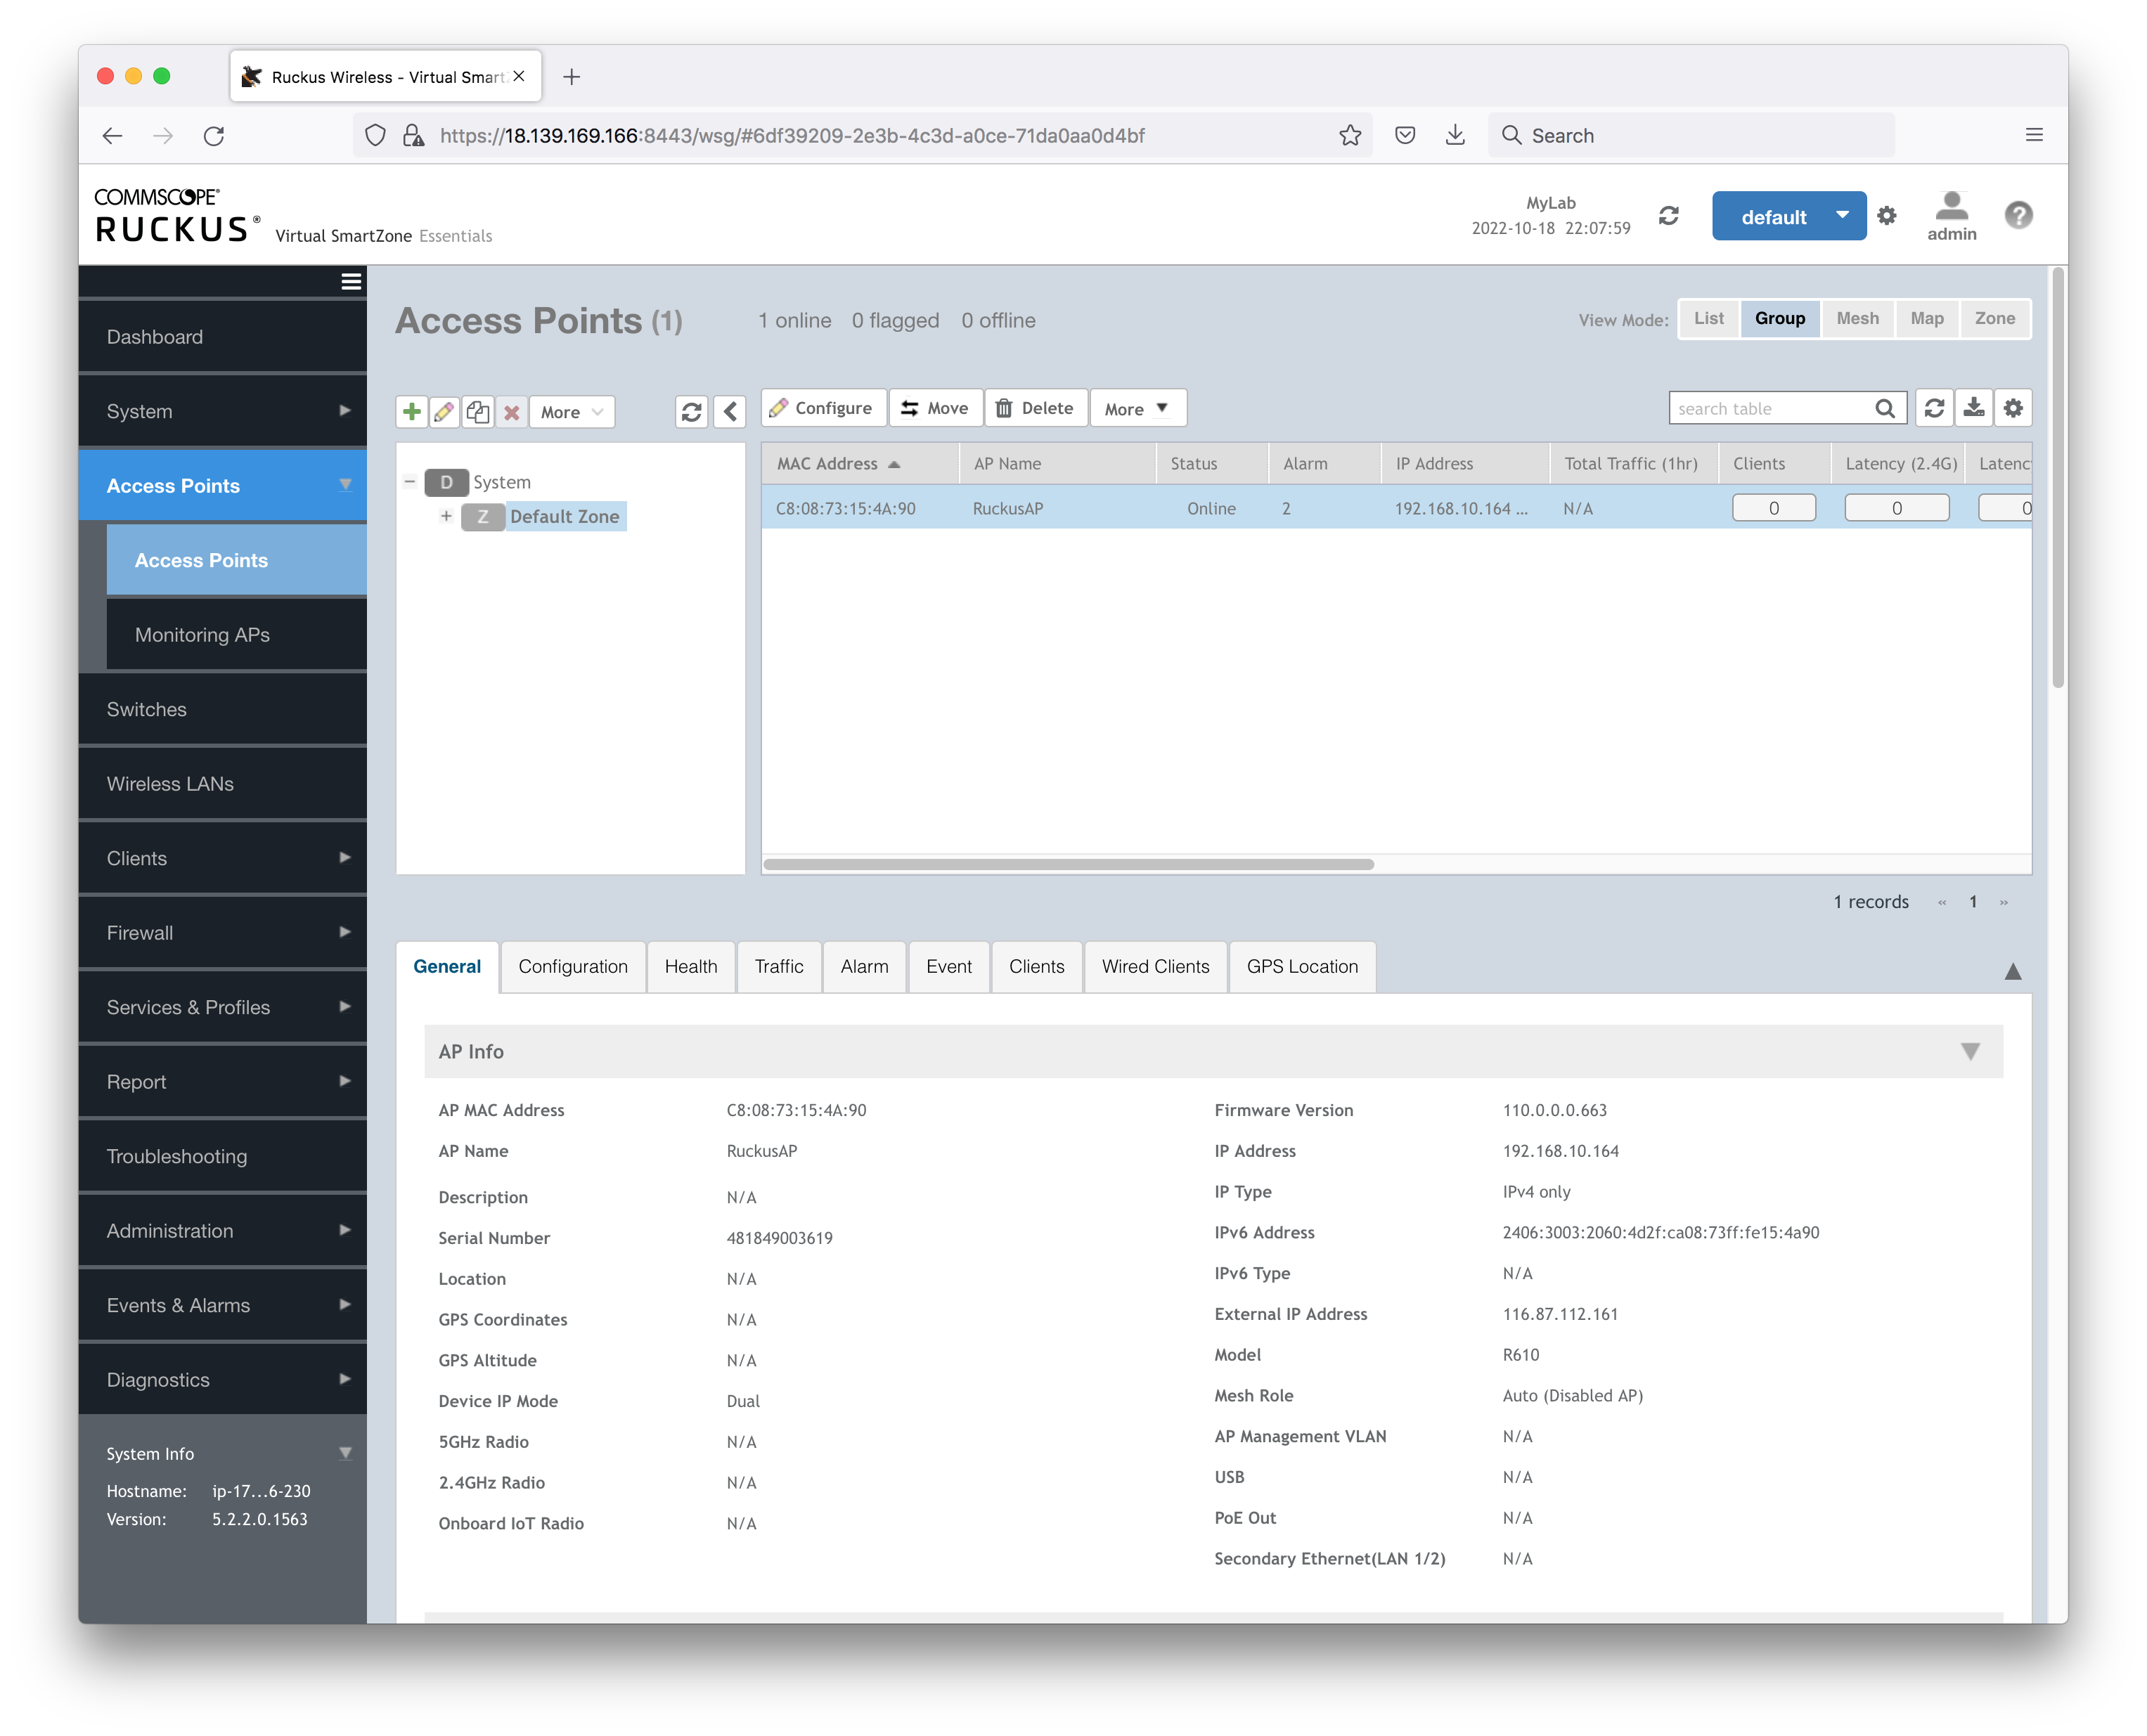Expand the Default Zone tree node

[x=446, y=516]
